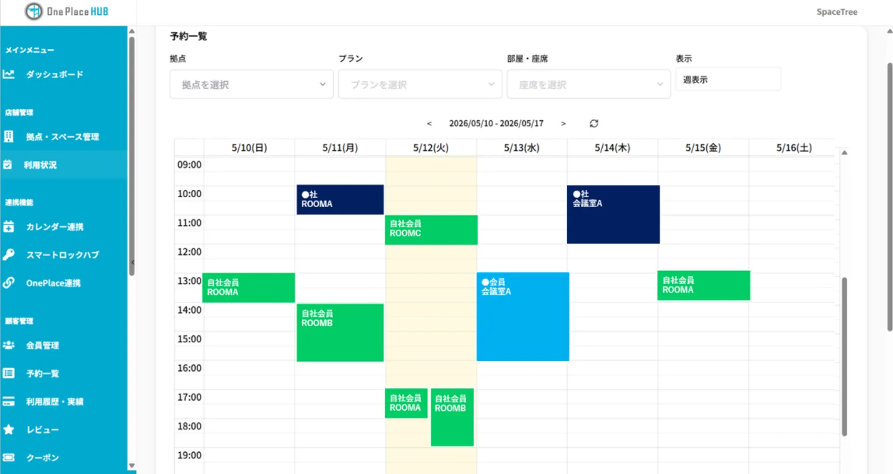Open the 座席を選択 dropdown

click(x=588, y=84)
